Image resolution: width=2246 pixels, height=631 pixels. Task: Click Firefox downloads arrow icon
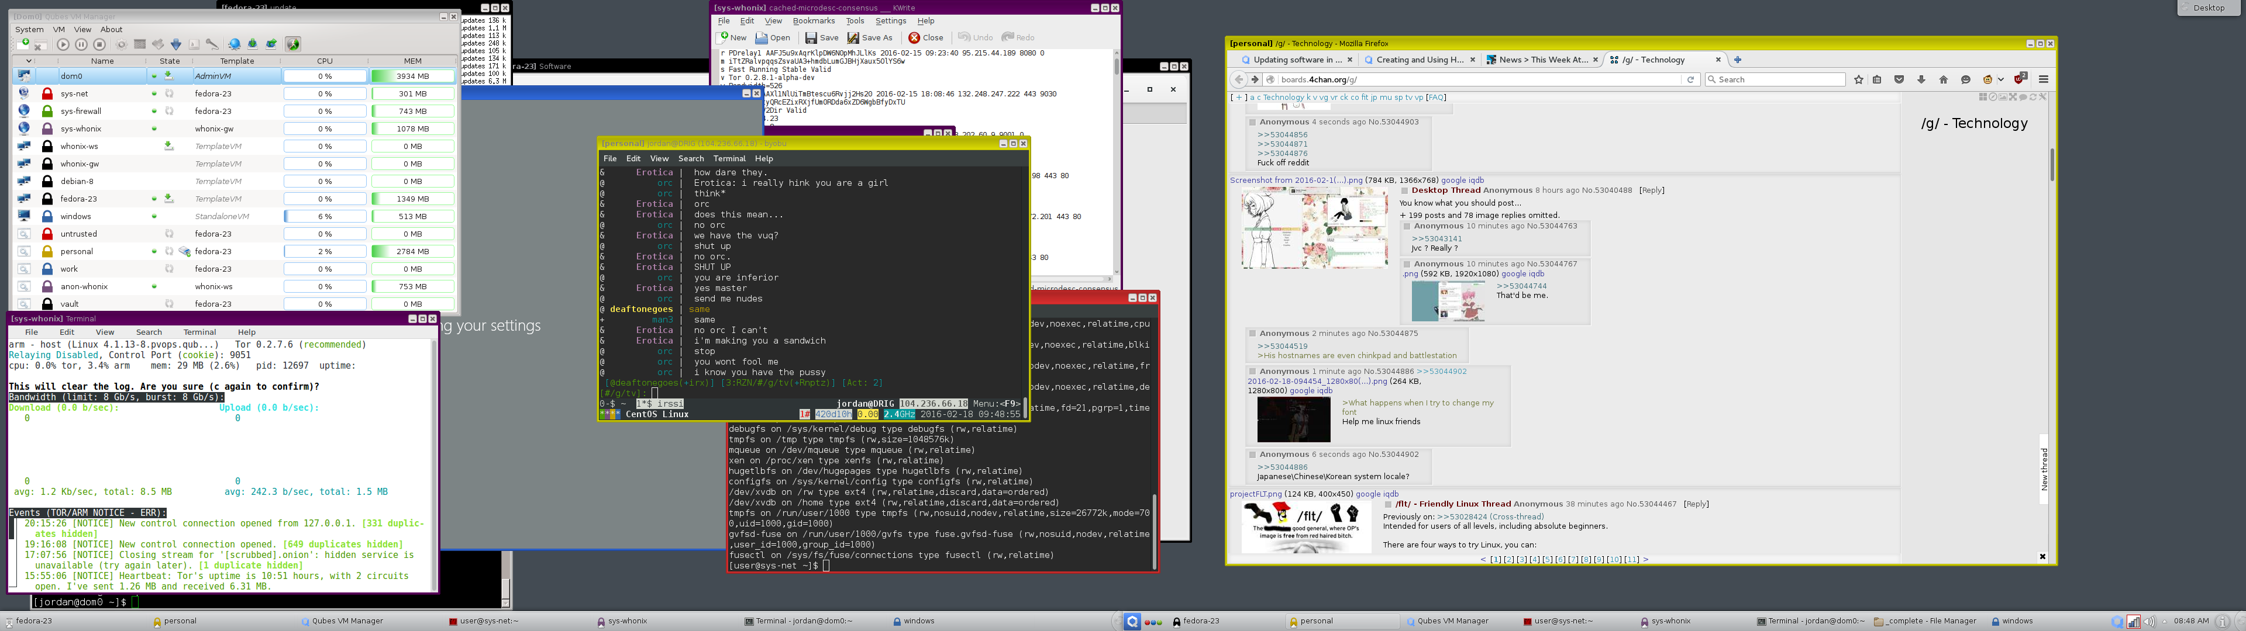pyautogui.click(x=1921, y=79)
